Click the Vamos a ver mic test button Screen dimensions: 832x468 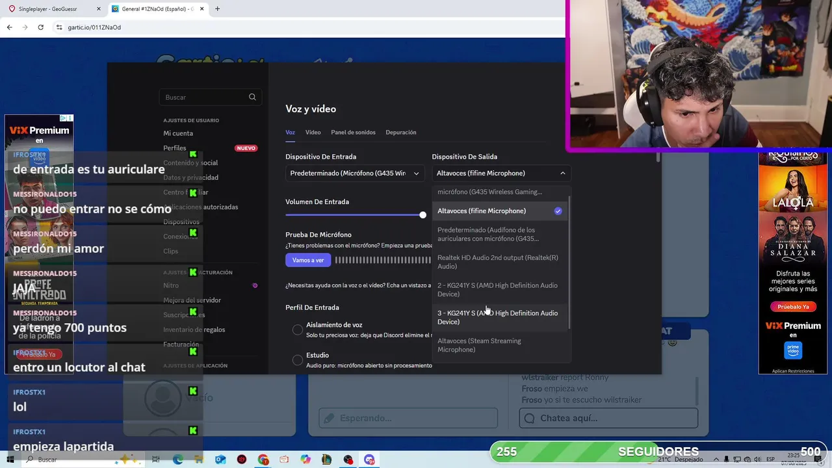click(308, 260)
